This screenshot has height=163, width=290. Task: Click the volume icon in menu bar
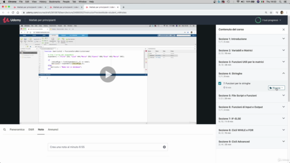[x=243, y=2]
